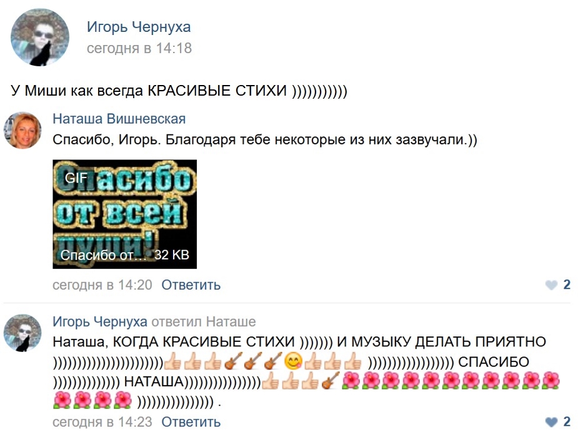Click 'Ответить' under the 14:23 reply

coord(191,421)
